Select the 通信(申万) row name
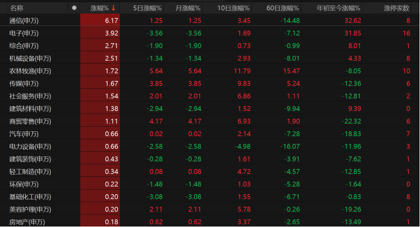 pyautogui.click(x=24, y=21)
